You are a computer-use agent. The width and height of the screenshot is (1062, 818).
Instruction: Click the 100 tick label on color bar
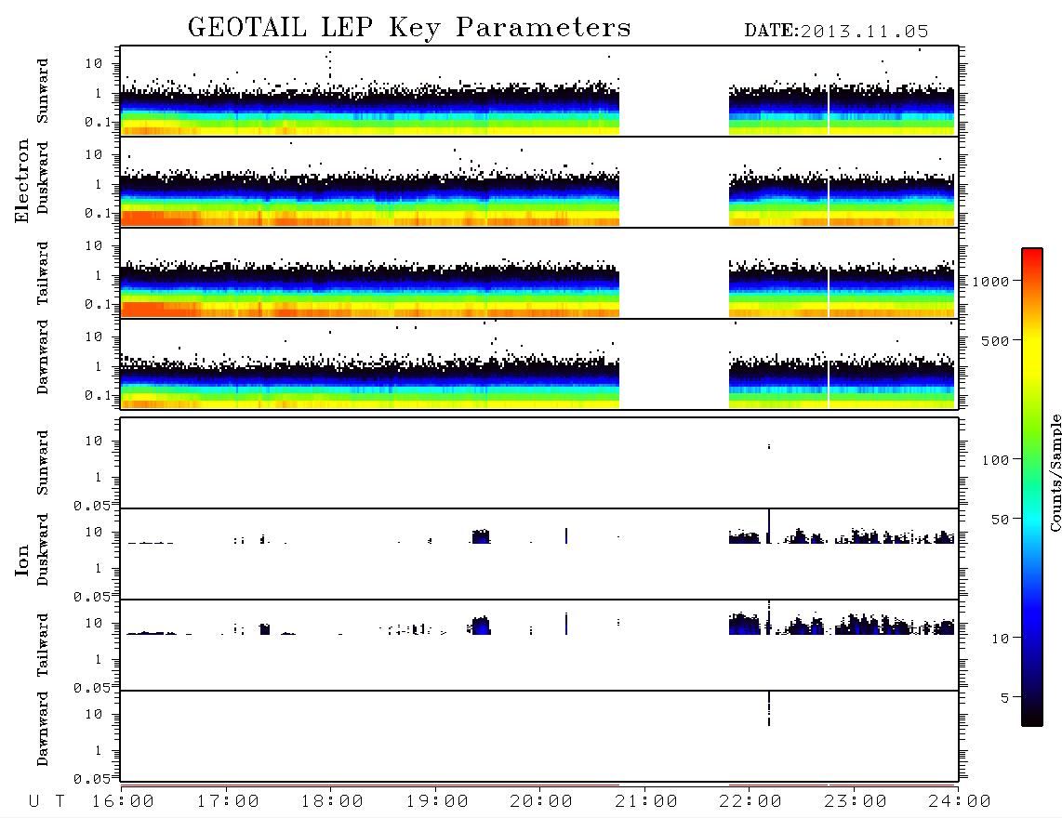coord(996,460)
